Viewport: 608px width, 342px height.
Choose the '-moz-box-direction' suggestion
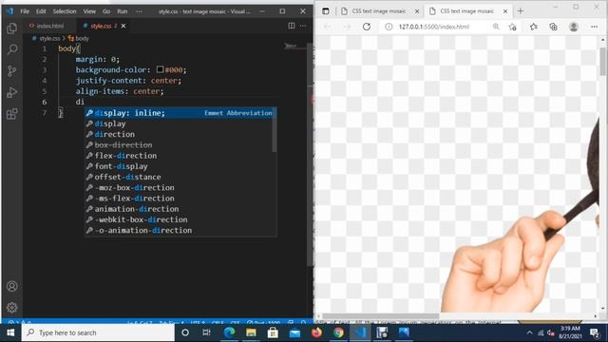[x=180, y=188]
